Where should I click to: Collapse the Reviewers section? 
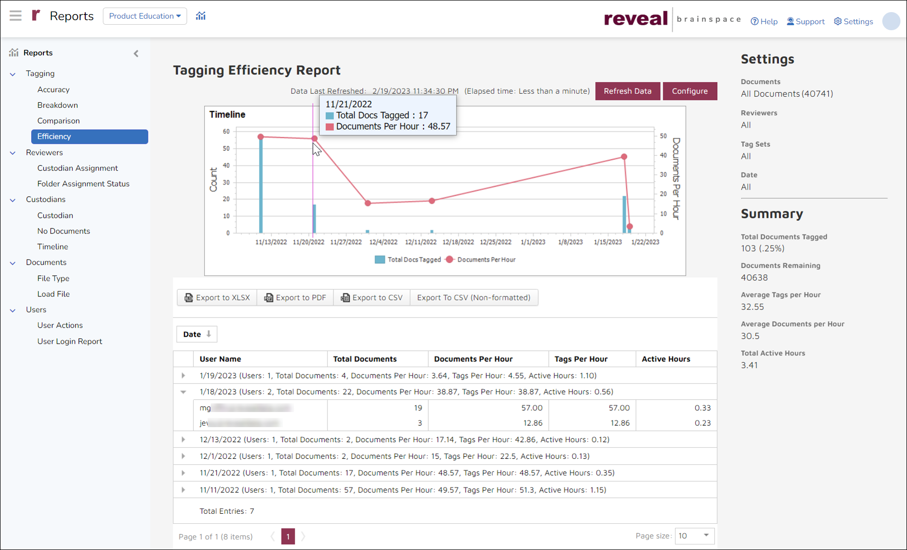13,153
